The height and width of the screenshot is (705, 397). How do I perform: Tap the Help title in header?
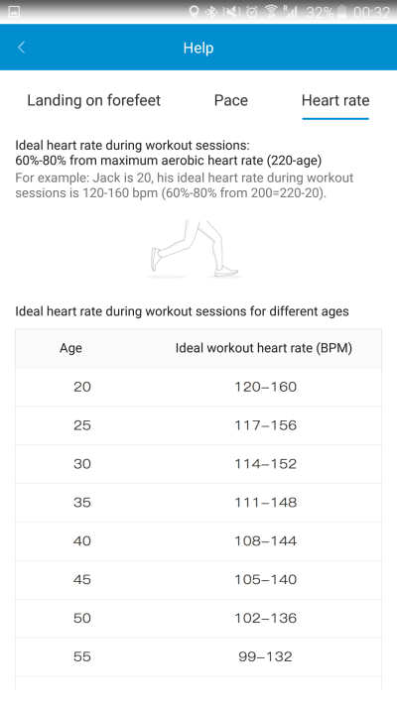198,48
